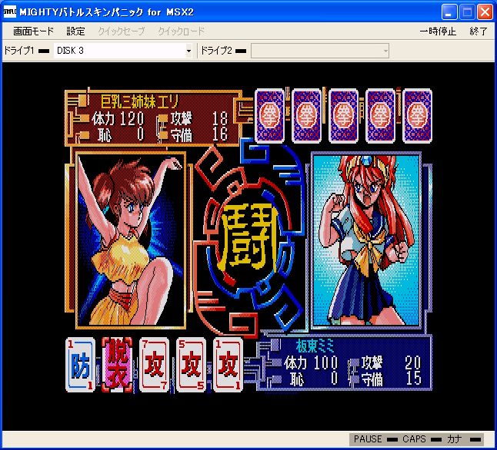Click the application icon in title bar
Image resolution: width=497 pixels, height=450 pixels.
pyautogui.click(x=9, y=12)
